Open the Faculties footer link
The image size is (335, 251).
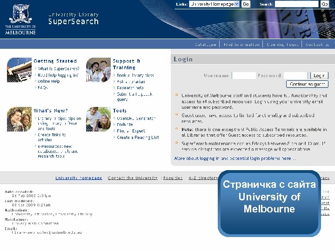(173, 178)
